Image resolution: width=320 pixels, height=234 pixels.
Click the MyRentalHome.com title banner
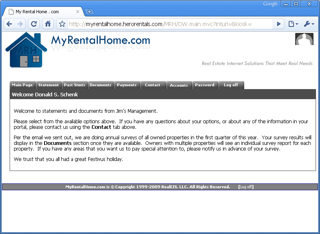pos(101,41)
